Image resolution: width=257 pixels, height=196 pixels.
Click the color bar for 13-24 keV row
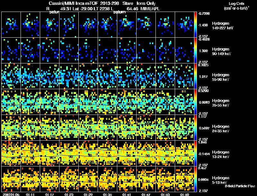coord(195,153)
